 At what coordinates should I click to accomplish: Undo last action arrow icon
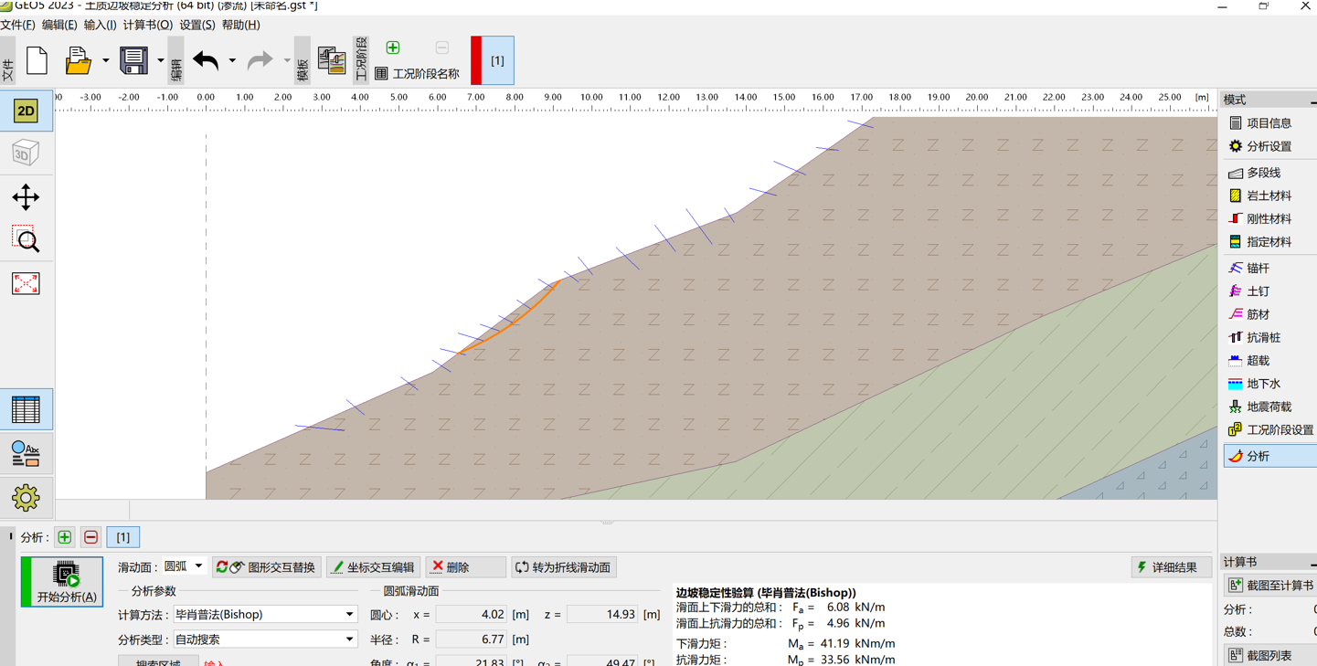206,60
